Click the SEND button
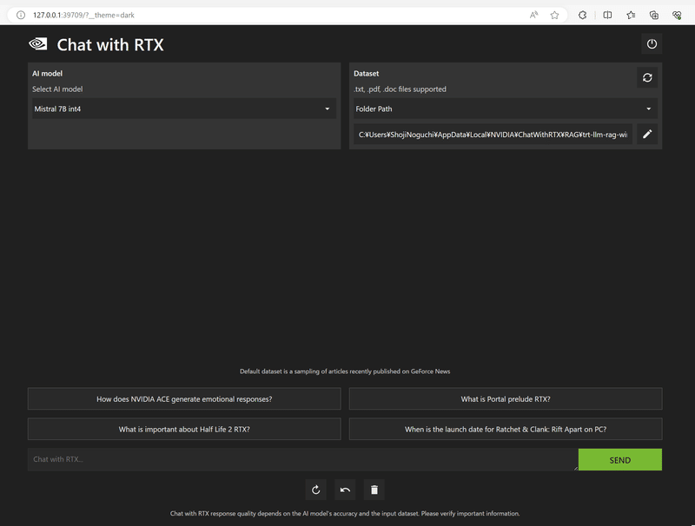 619,459
